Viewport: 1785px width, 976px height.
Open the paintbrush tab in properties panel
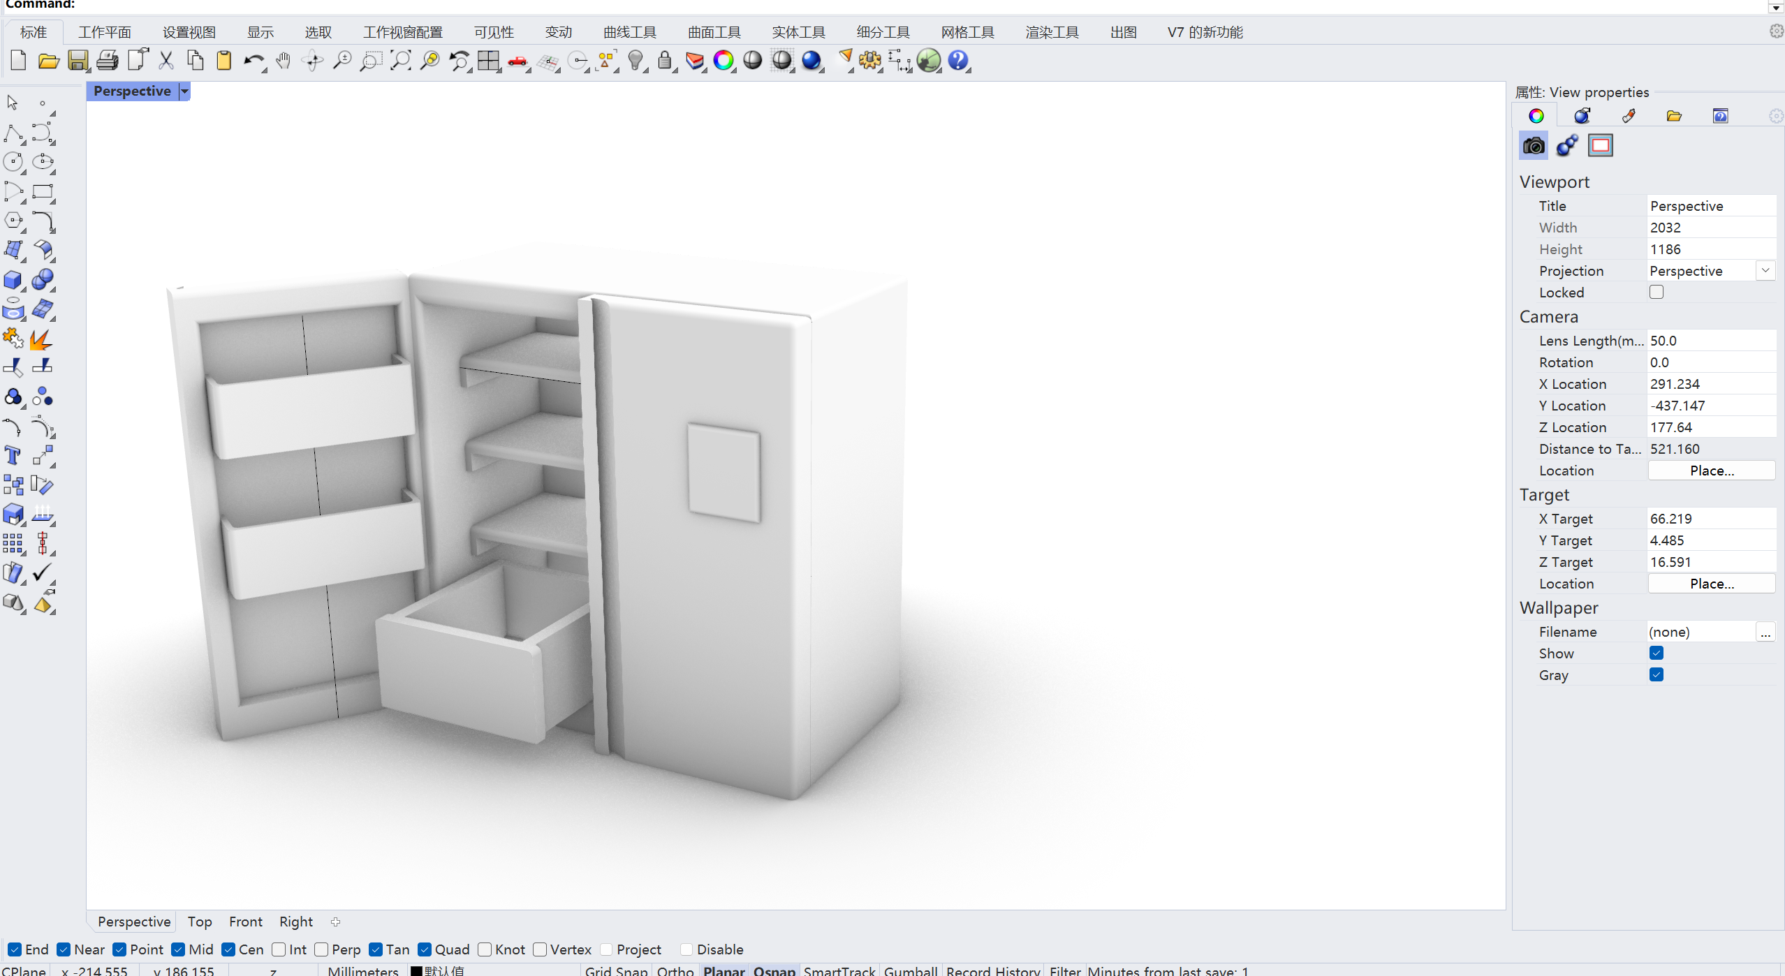click(x=1628, y=116)
